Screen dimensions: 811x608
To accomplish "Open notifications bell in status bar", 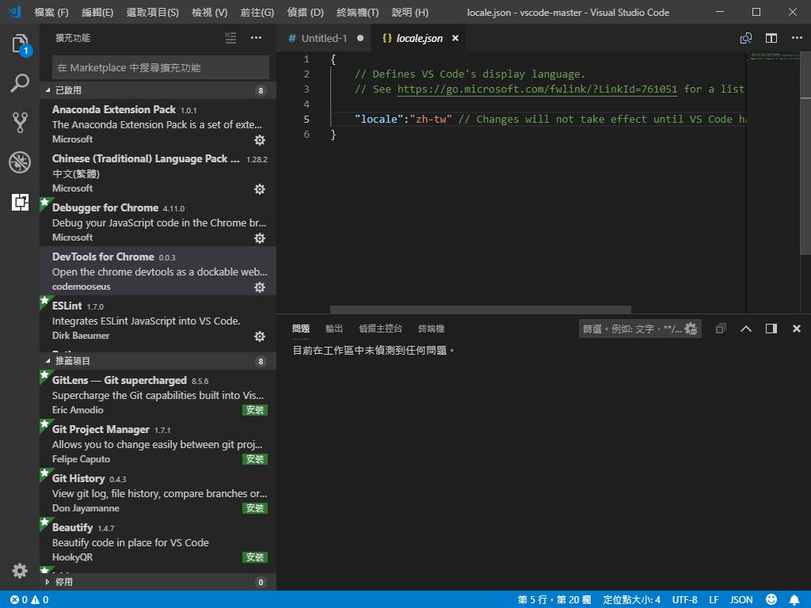I will (794, 600).
